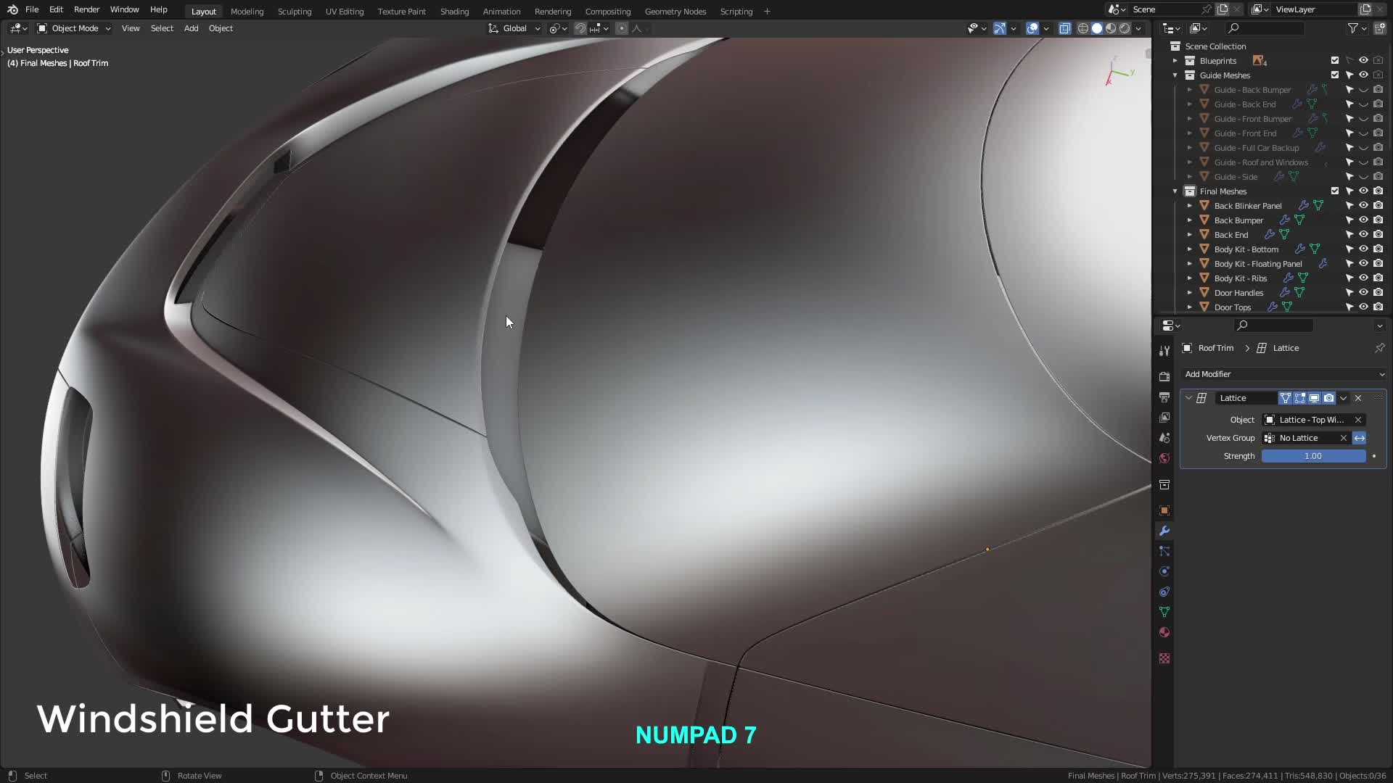Toggle proportional editing icon
The height and width of the screenshot is (783, 1393).
[622, 28]
